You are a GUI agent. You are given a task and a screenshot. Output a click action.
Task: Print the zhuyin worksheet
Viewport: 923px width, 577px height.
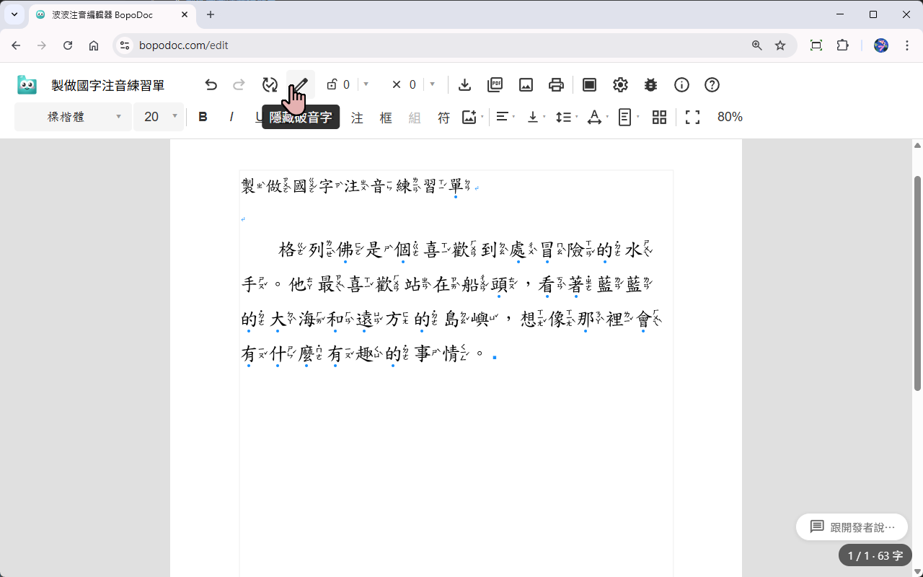[x=556, y=84]
